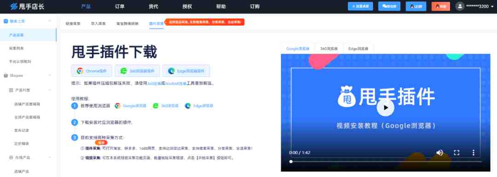Switch to the 360浏览器 video tab
The height and width of the screenshot is (177, 497).
(329, 49)
